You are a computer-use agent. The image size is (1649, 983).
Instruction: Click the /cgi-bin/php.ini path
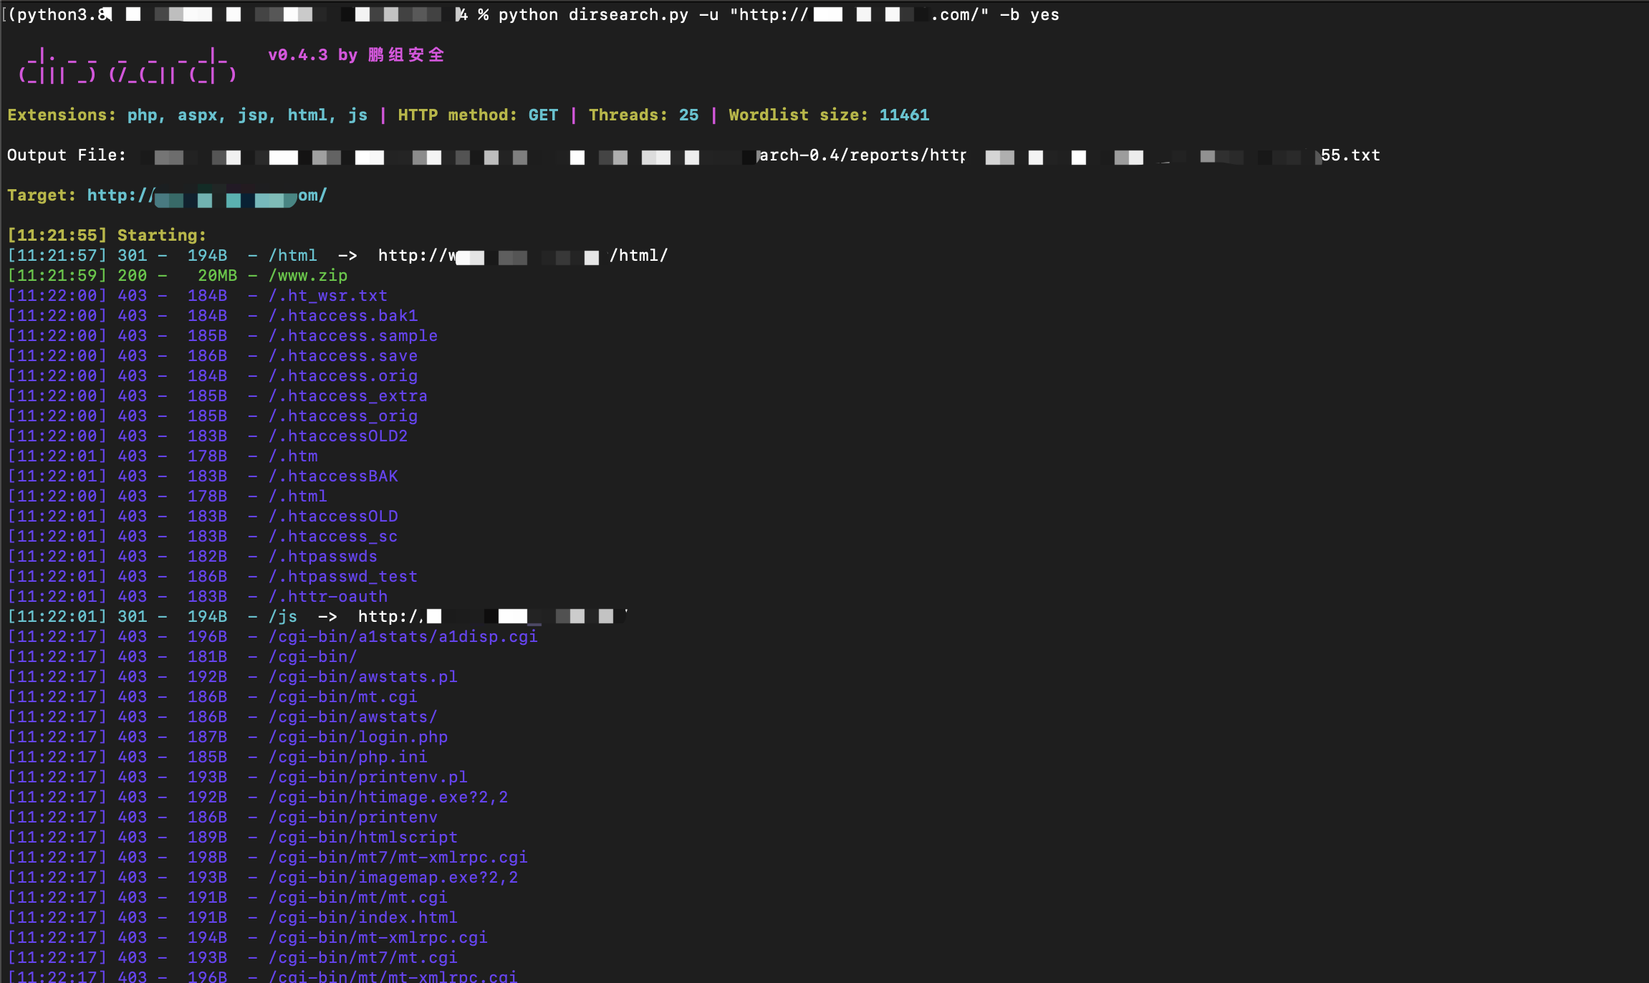coord(348,757)
